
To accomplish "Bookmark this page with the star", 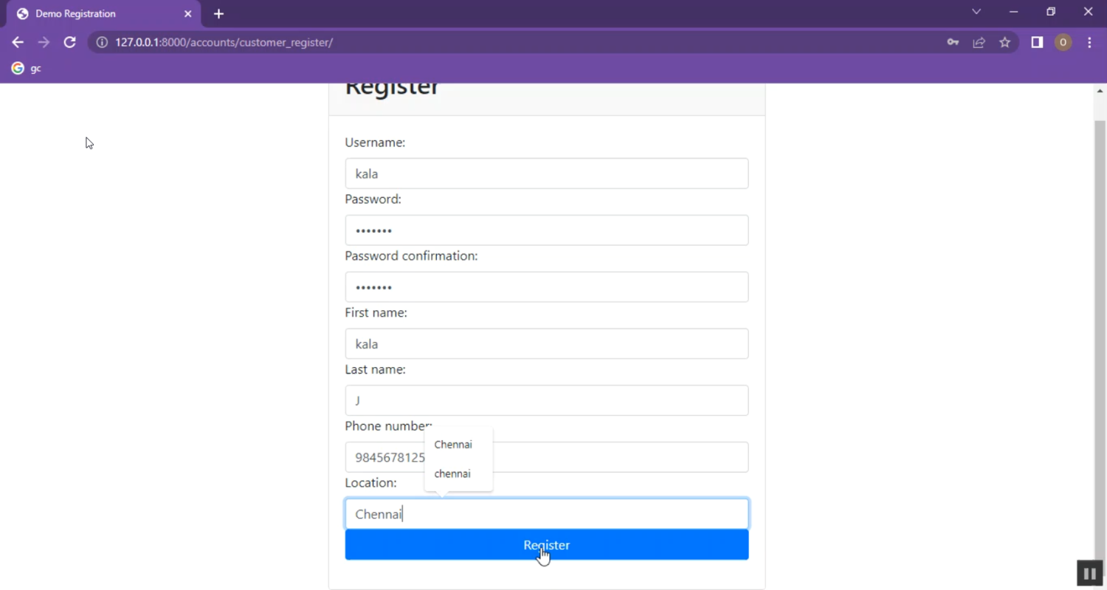I will click(x=1004, y=42).
